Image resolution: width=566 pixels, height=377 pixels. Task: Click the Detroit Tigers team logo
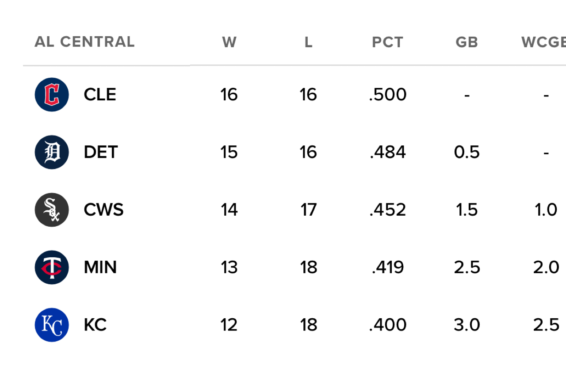pyautogui.click(x=52, y=152)
